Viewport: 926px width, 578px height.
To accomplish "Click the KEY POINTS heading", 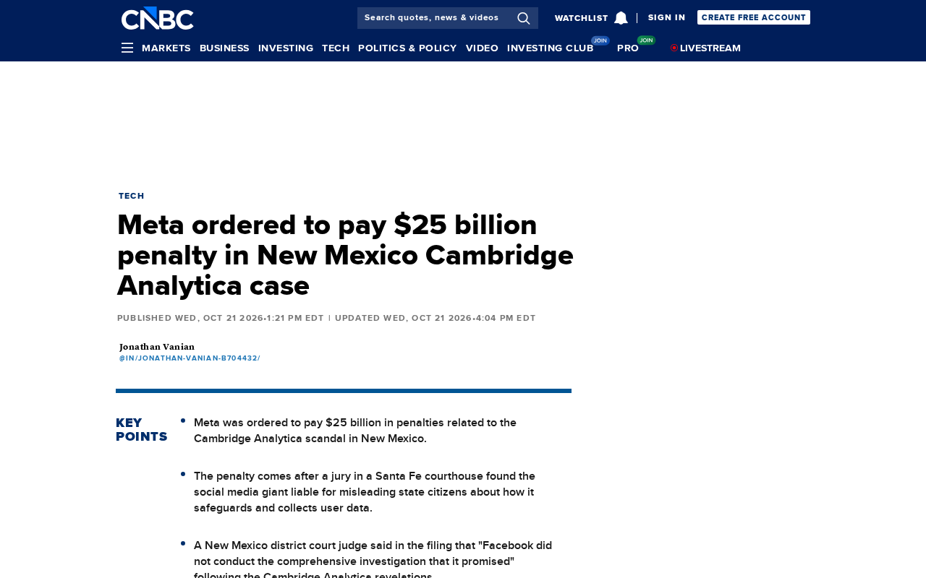I will (x=142, y=430).
